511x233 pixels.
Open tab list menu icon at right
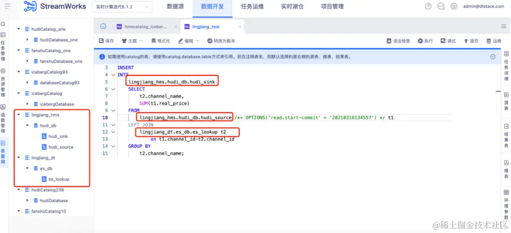tap(503, 27)
